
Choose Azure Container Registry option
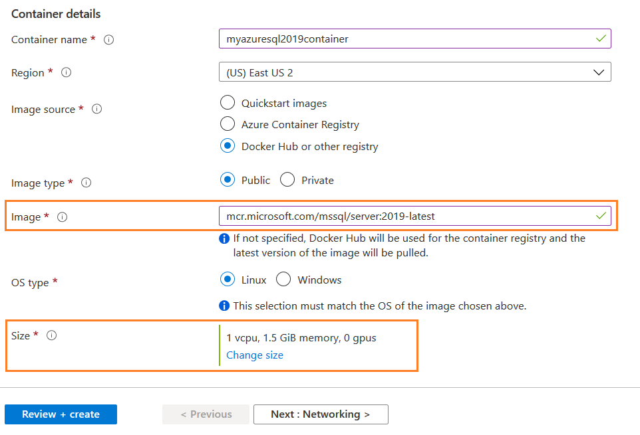[228, 124]
